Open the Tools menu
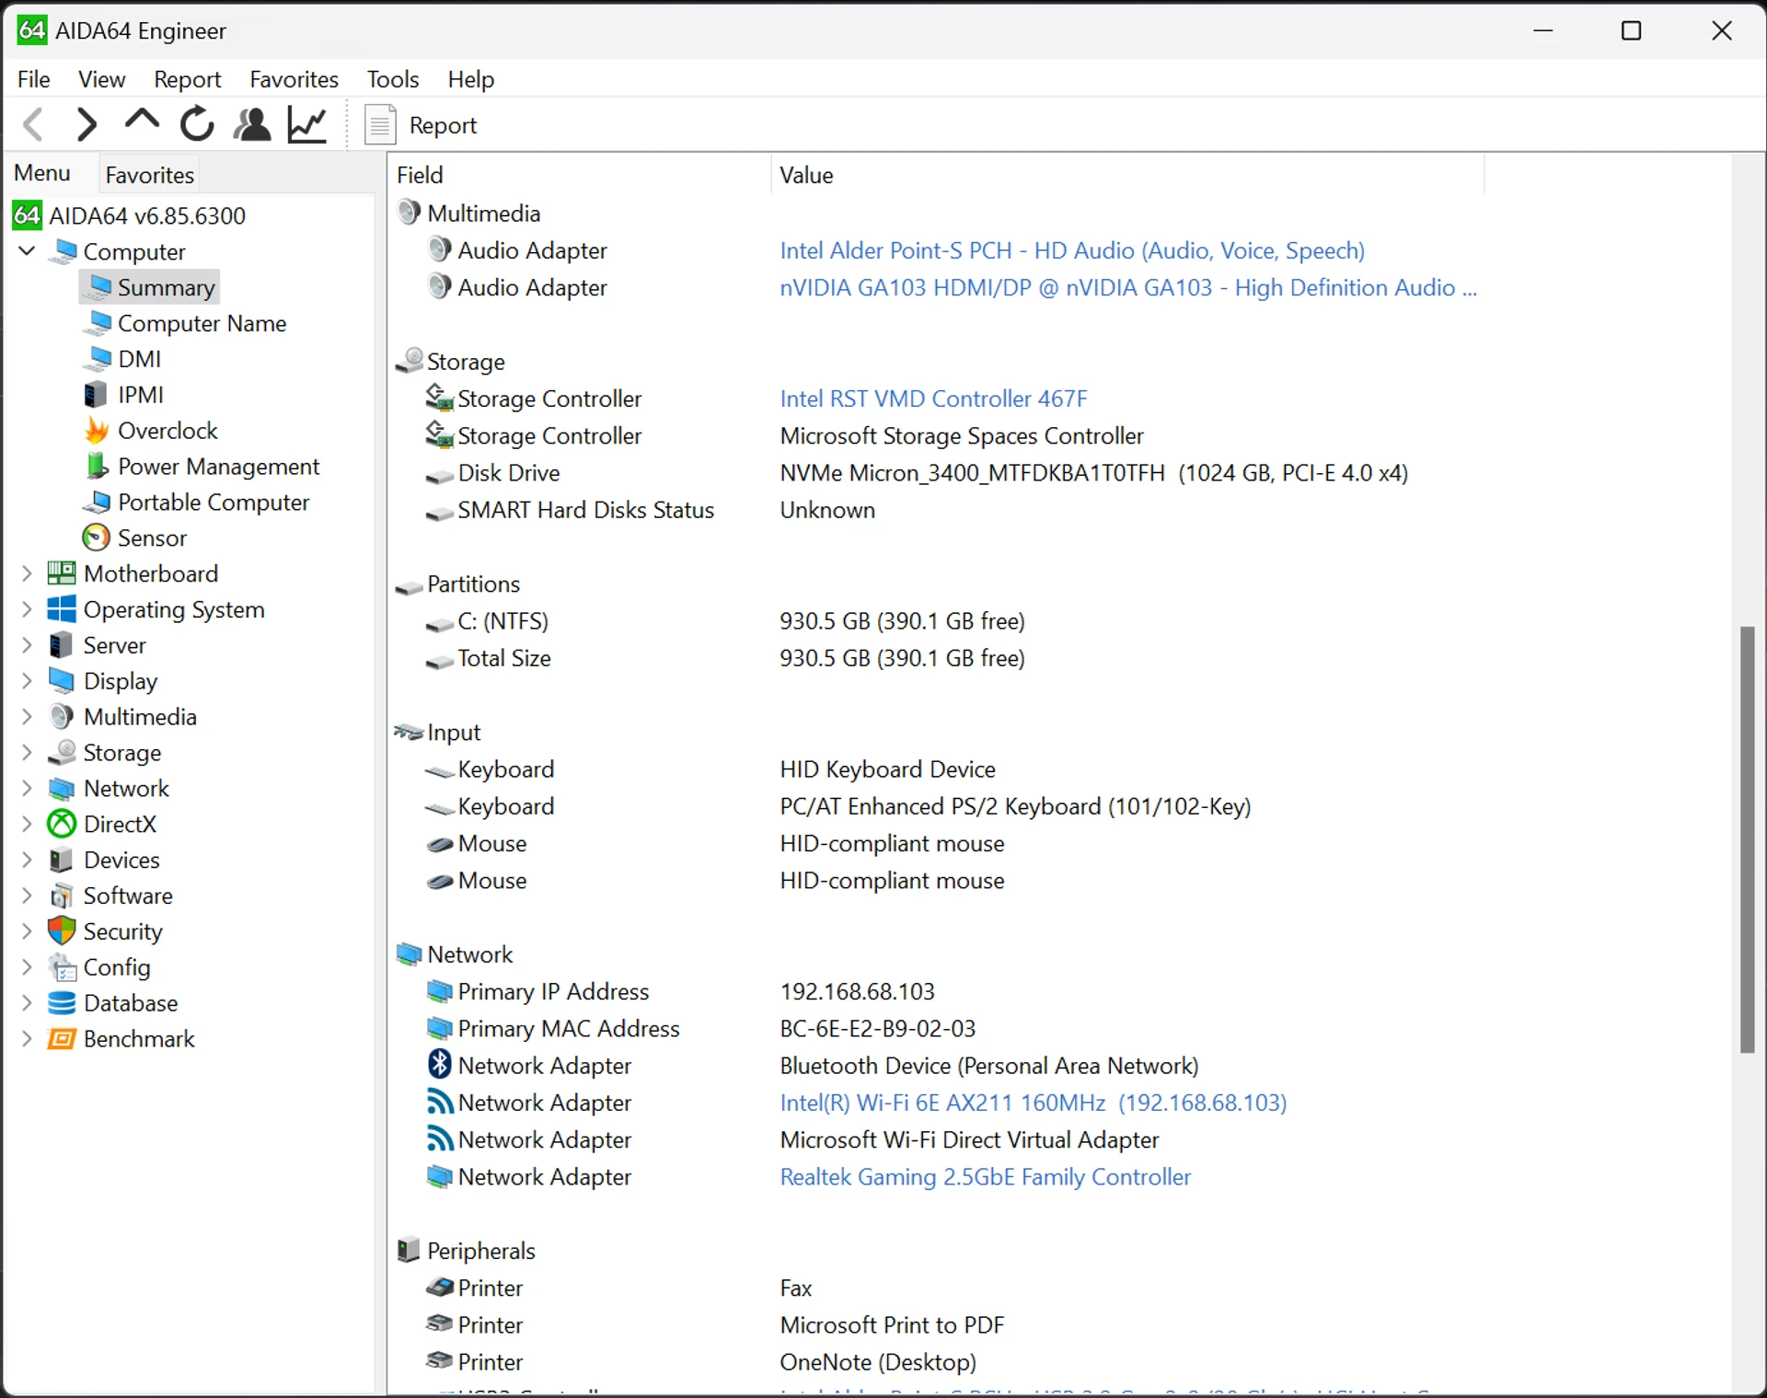The width and height of the screenshot is (1767, 1398). 393,79
